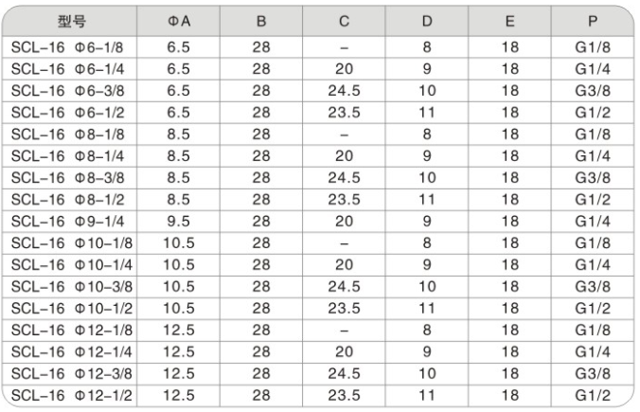This screenshot has height=412, width=640.
Task: Click model cell SCL-16 Φ12-1/2
Action: coord(69,395)
